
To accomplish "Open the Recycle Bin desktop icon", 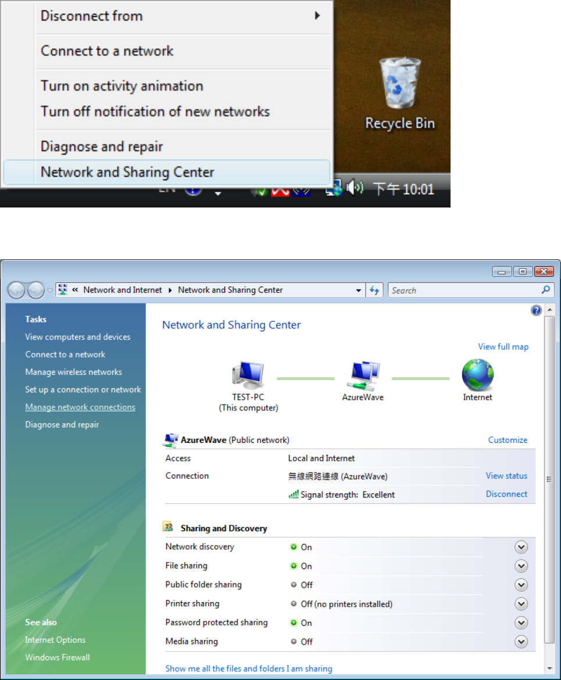I will [399, 93].
